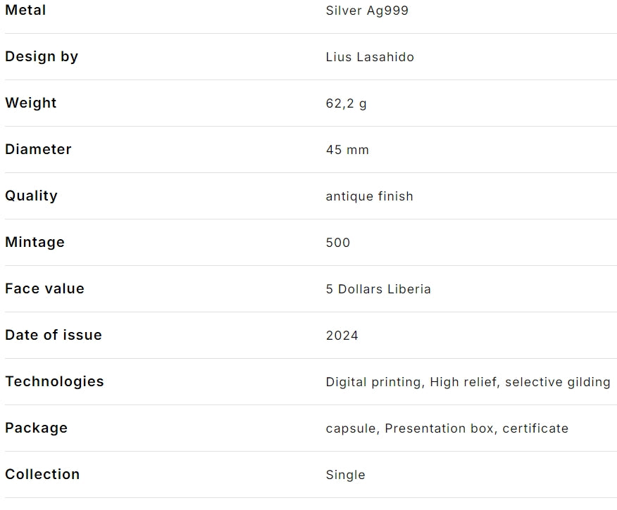The height and width of the screenshot is (510, 617).
Task: Select the mintage value 500
Action: [338, 243]
